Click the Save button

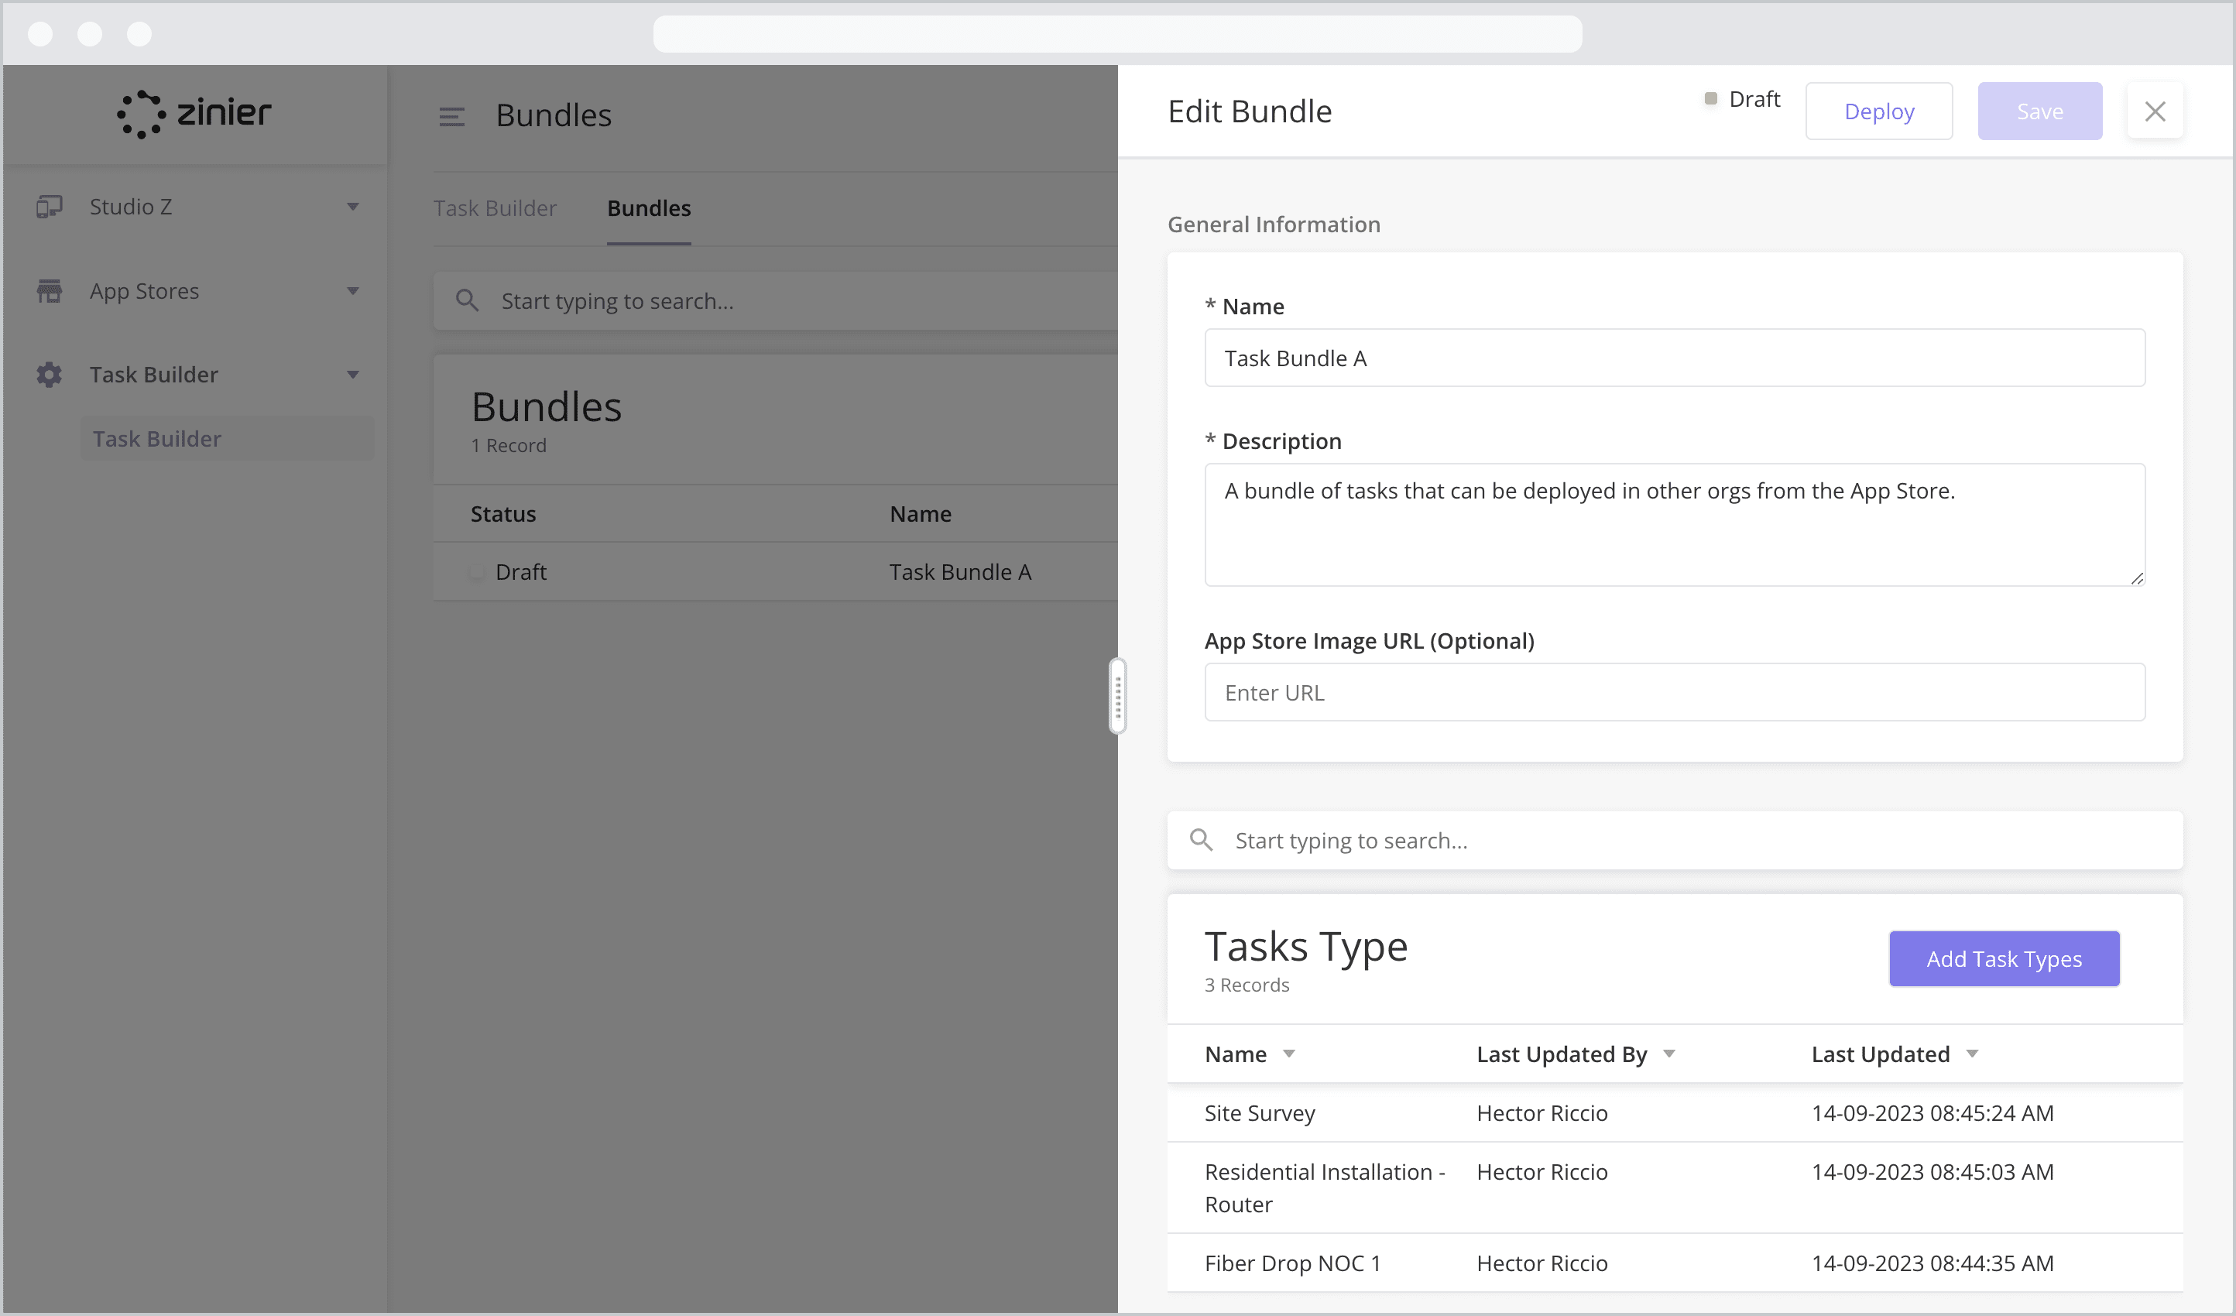[2040, 111]
